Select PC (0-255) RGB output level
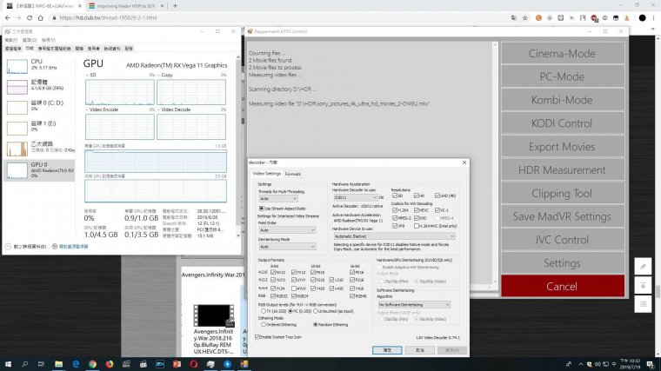661x371 pixels. point(289,310)
